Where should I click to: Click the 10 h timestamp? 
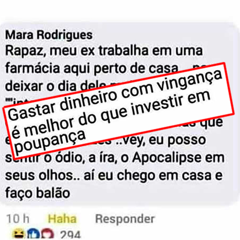(x=18, y=219)
